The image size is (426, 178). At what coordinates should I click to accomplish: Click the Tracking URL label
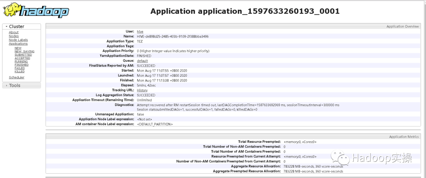pos(123,90)
